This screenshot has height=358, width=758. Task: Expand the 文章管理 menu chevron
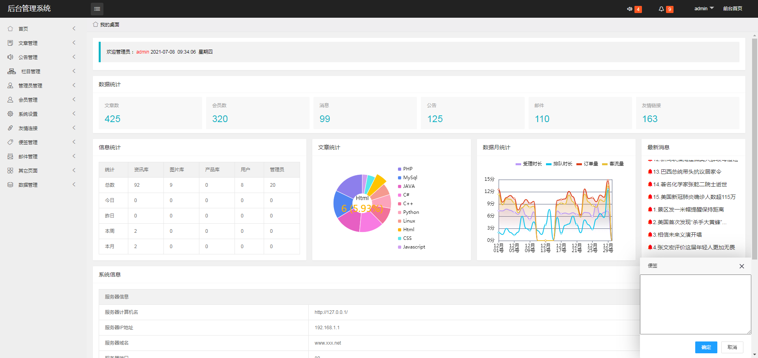point(74,43)
